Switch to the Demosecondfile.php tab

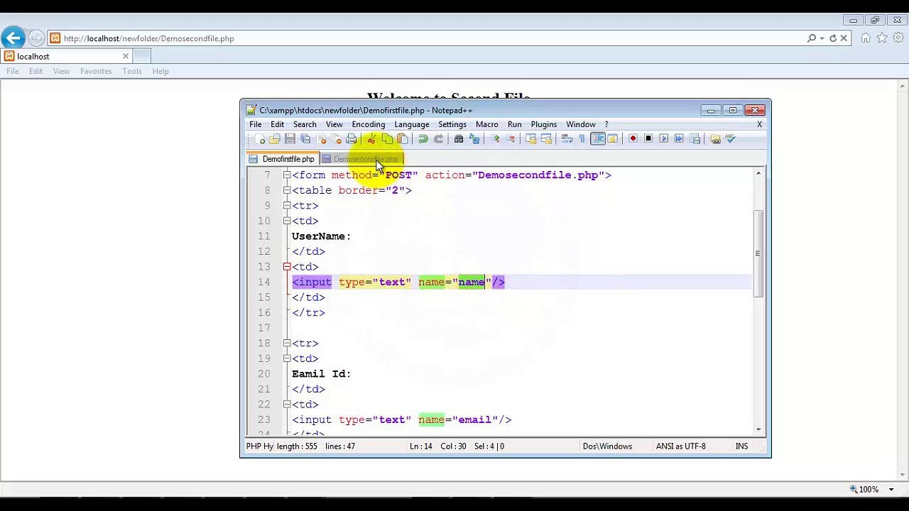[361, 159]
